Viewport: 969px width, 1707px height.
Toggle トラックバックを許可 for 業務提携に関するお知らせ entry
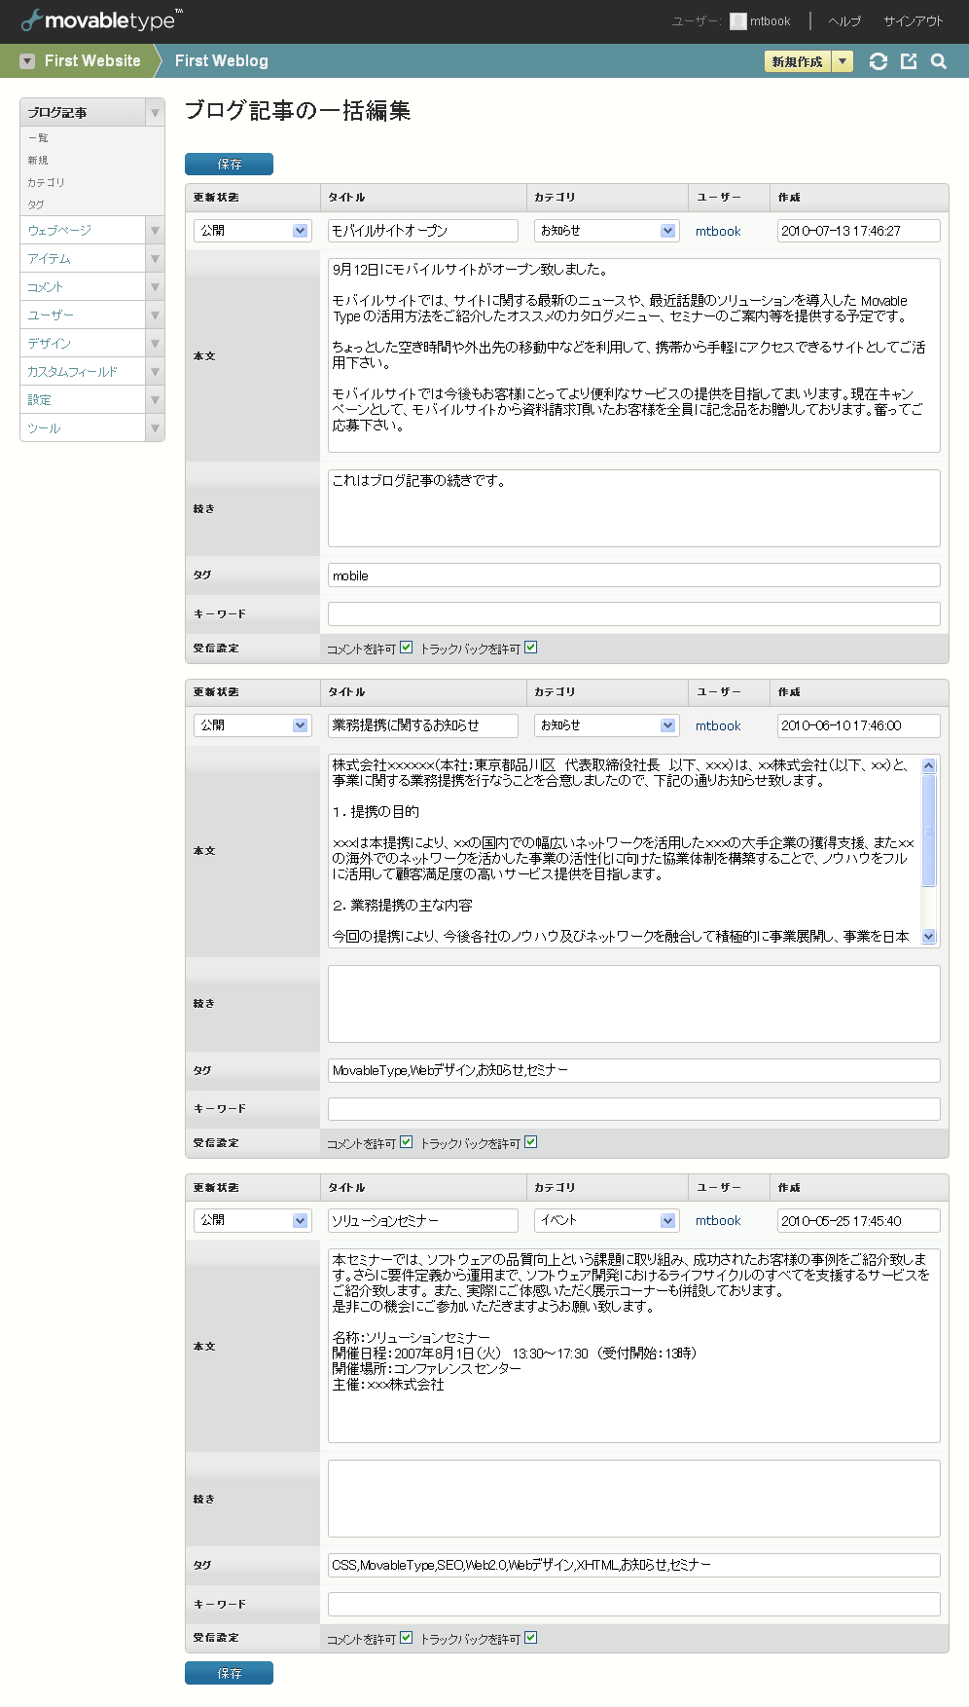coord(531,1142)
